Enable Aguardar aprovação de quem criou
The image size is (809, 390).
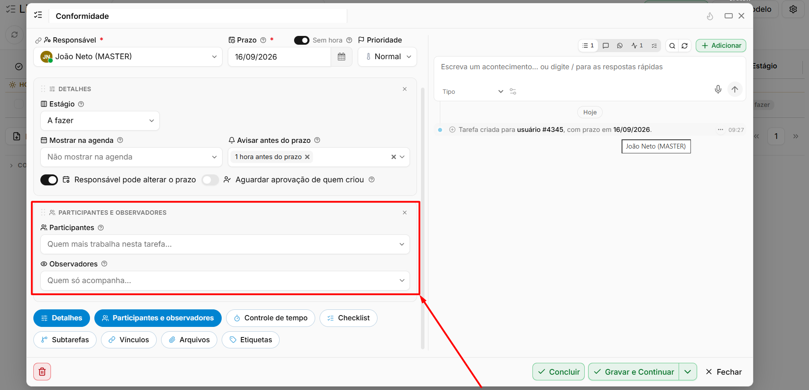210,180
